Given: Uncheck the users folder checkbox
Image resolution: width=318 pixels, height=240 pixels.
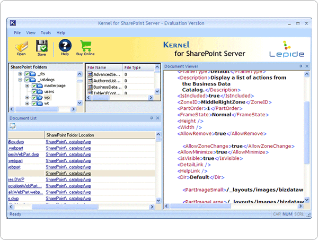Looking at the screenshot, I should coord(34,91).
